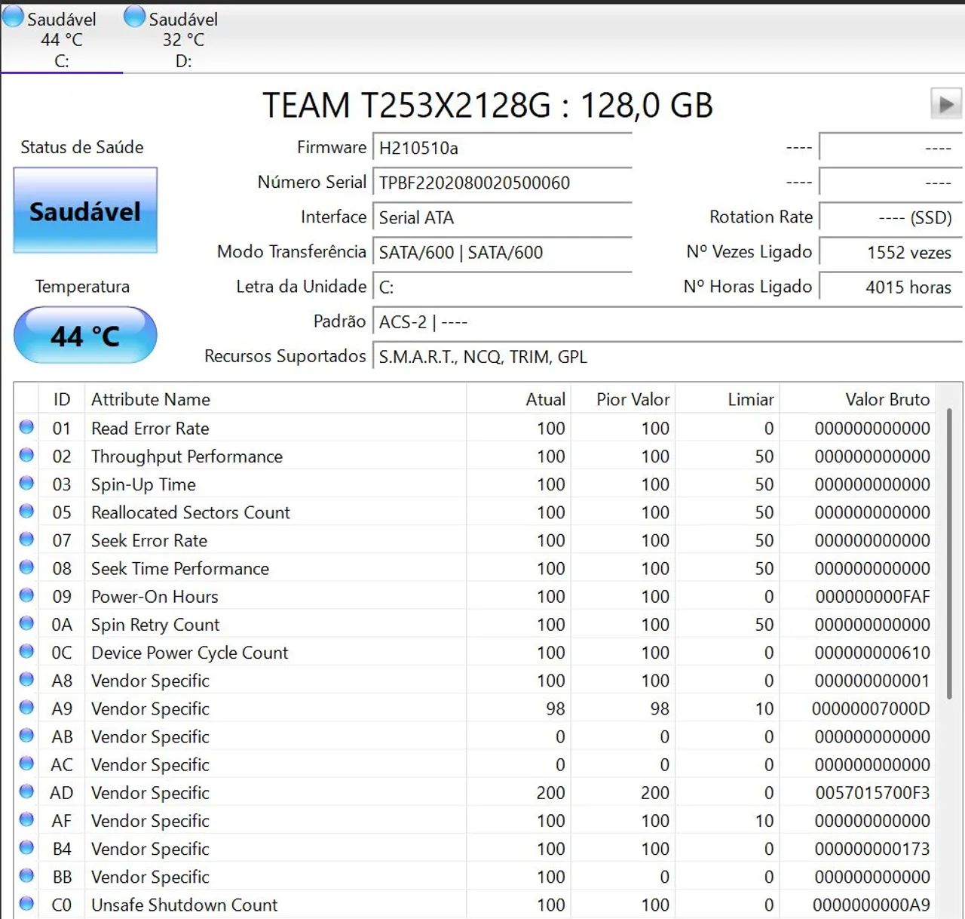The image size is (965, 919).
Task: Select the status orb on row AD
Action: [26, 791]
